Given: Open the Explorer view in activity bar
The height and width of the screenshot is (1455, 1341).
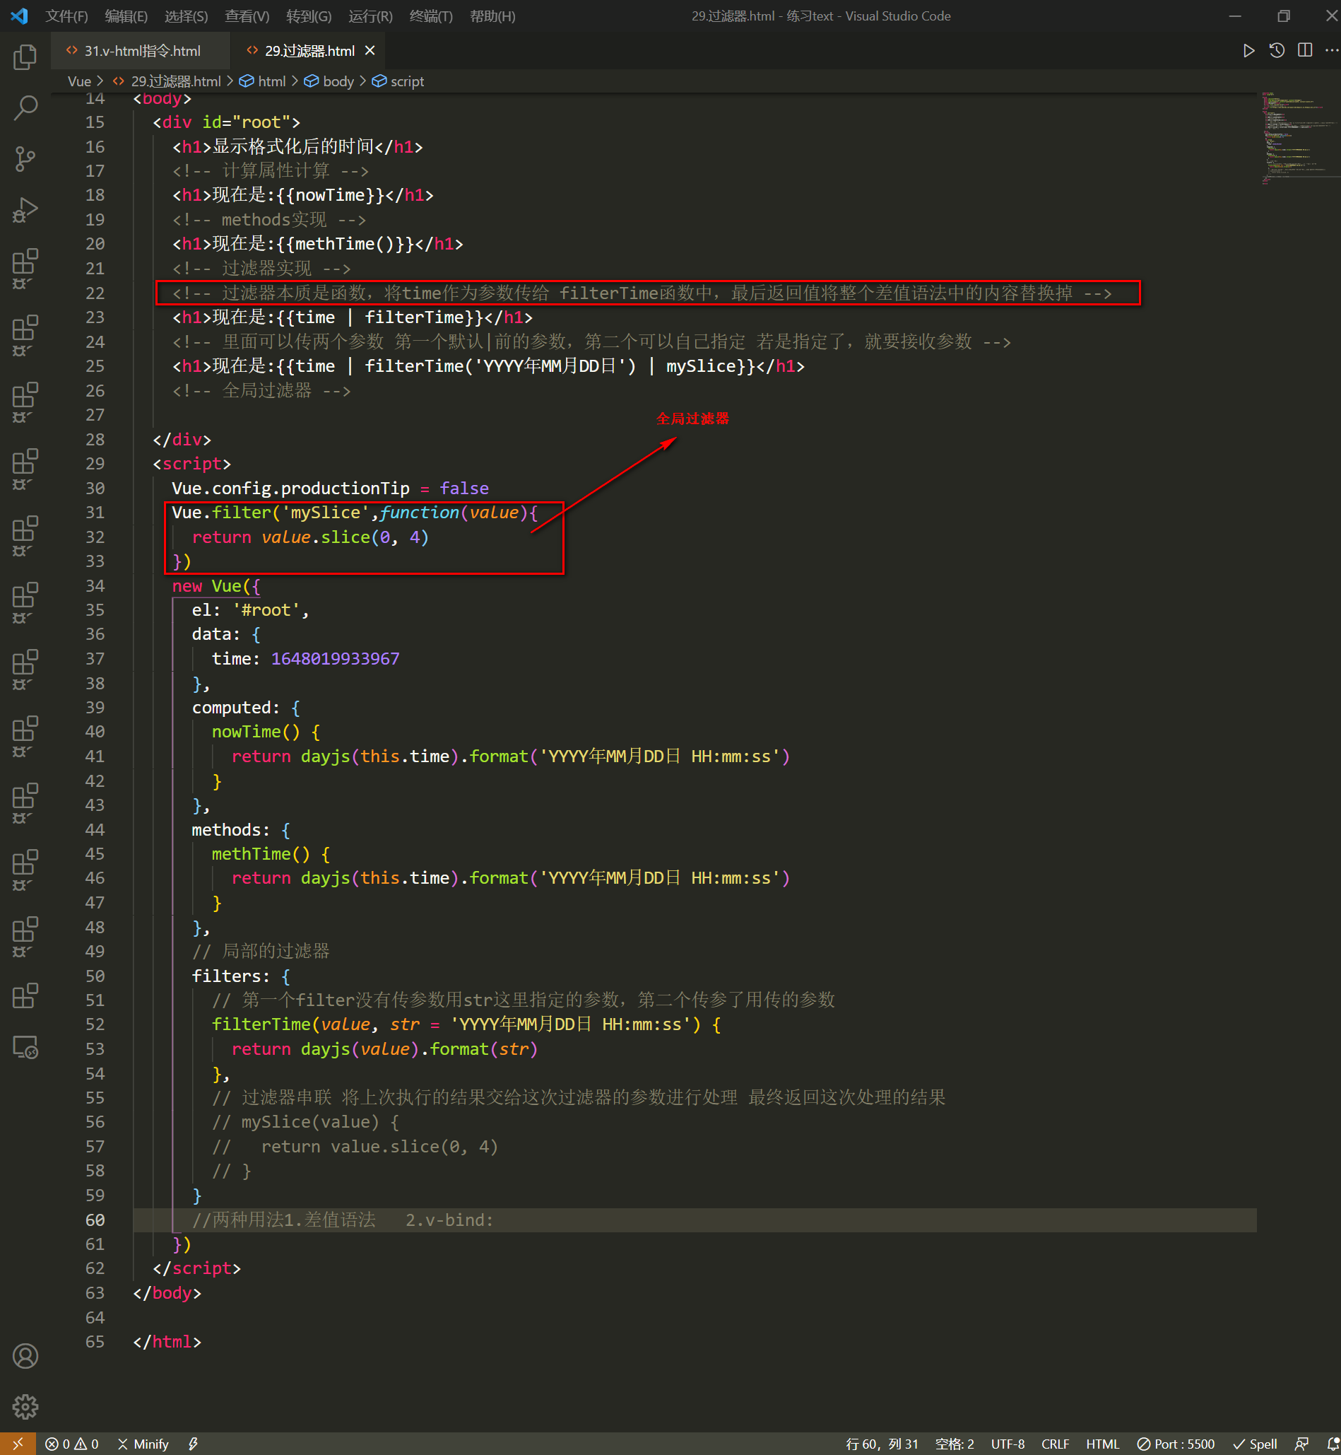Looking at the screenshot, I should (x=25, y=57).
